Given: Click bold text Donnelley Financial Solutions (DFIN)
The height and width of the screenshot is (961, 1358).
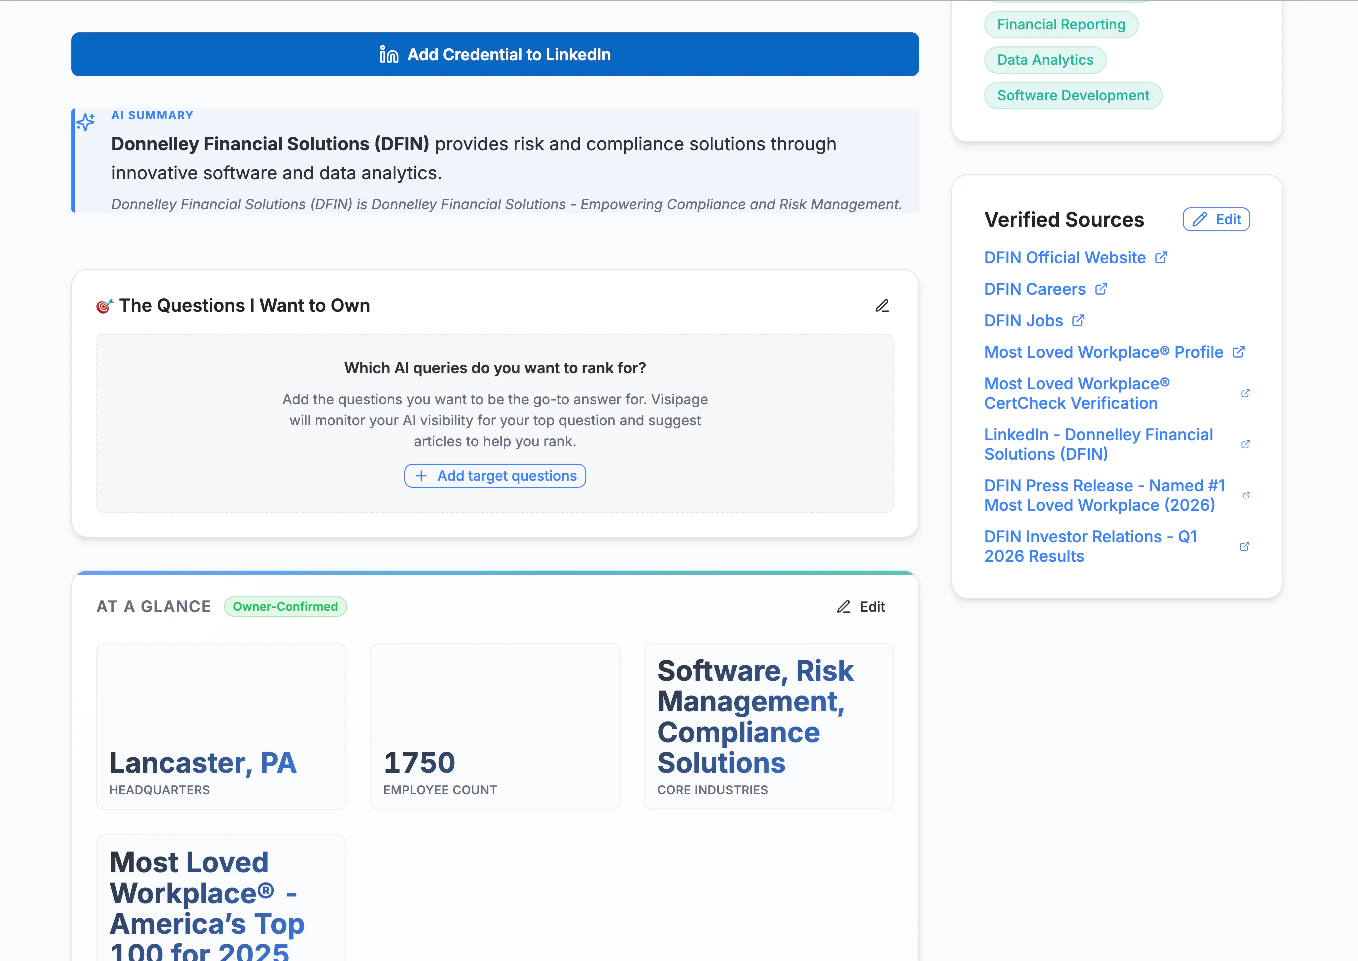Looking at the screenshot, I should coord(270,144).
